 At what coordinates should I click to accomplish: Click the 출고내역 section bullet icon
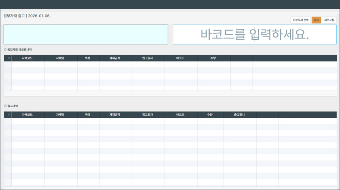tap(5, 106)
